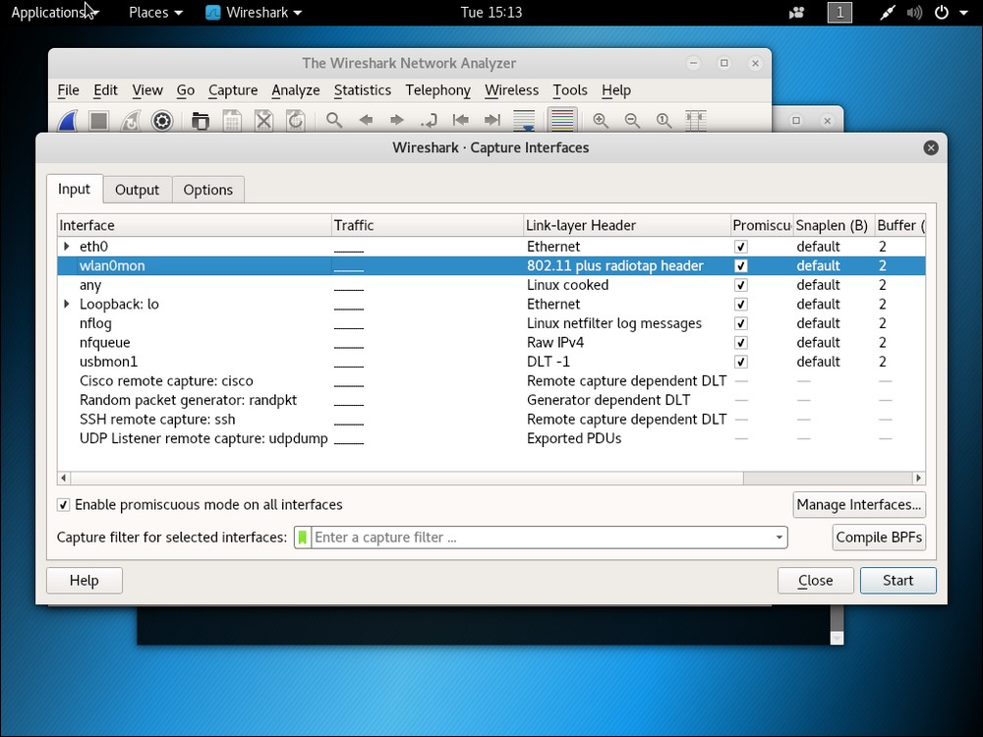The height and width of the screenshot is (737, 983).
Task: Sort by the Interface column header
Action: 195,225
